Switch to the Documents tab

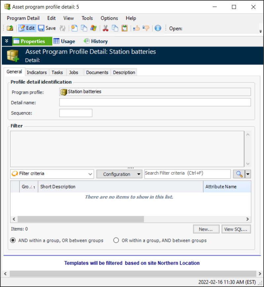click(97, 72)
